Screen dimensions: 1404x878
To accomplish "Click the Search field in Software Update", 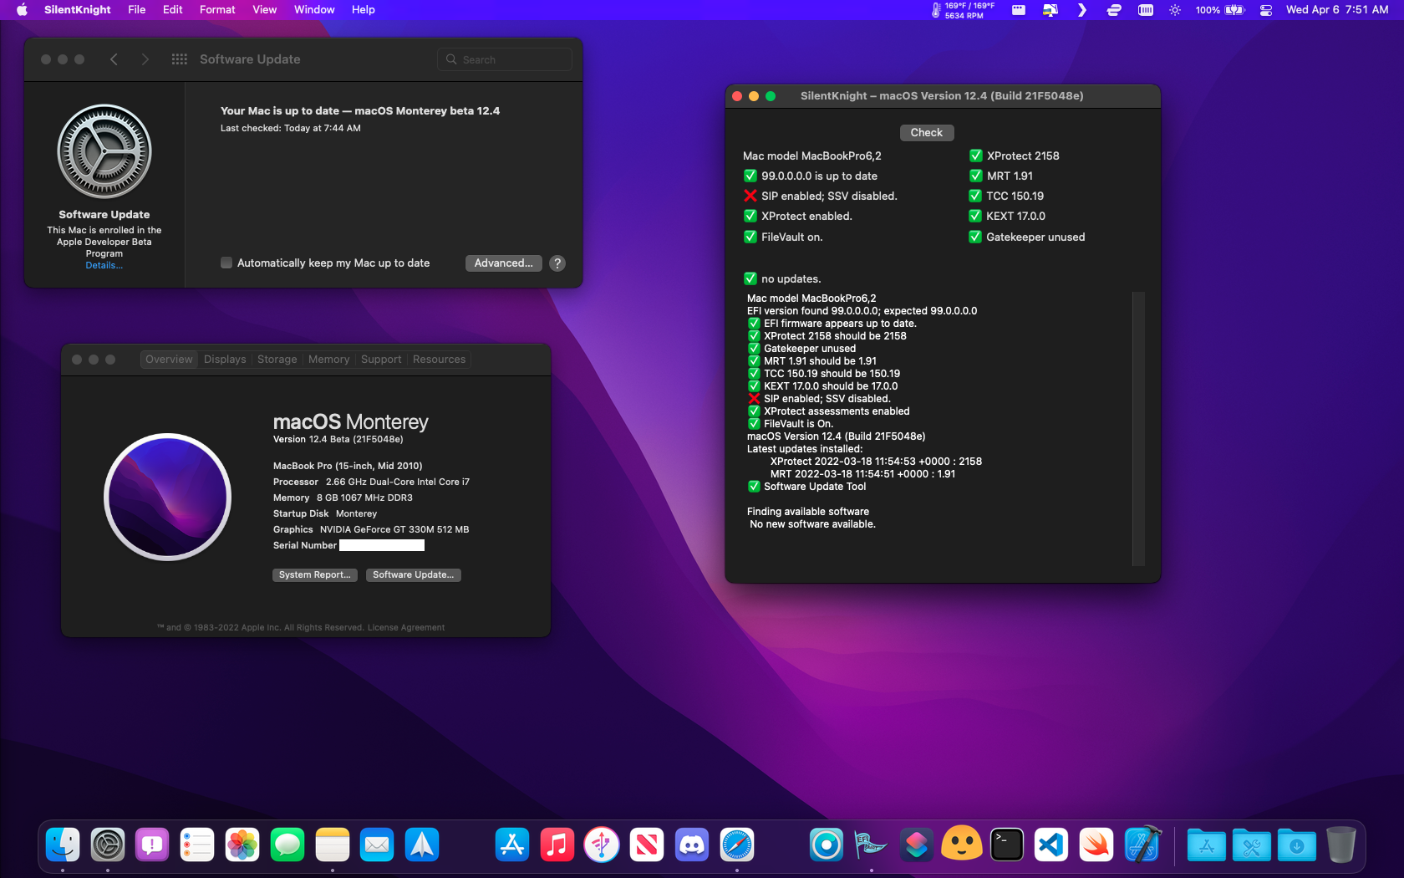I will (x=505, y=59).
